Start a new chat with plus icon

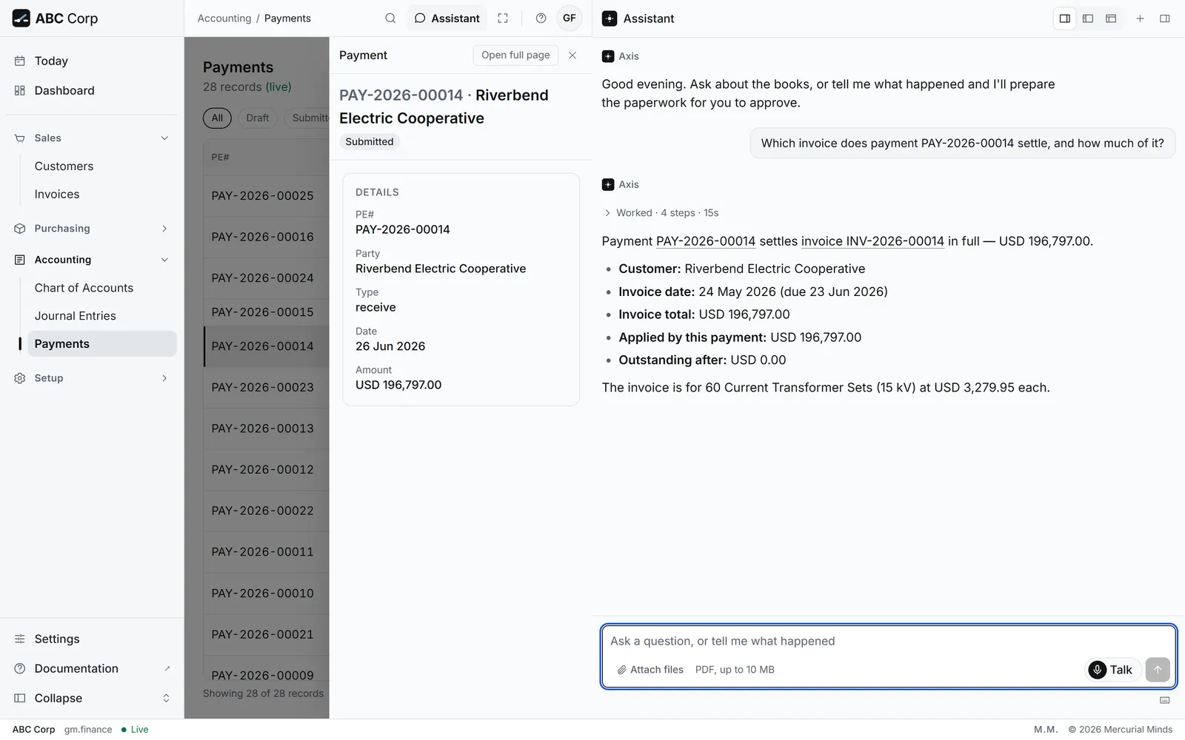tap(1140, 18)
